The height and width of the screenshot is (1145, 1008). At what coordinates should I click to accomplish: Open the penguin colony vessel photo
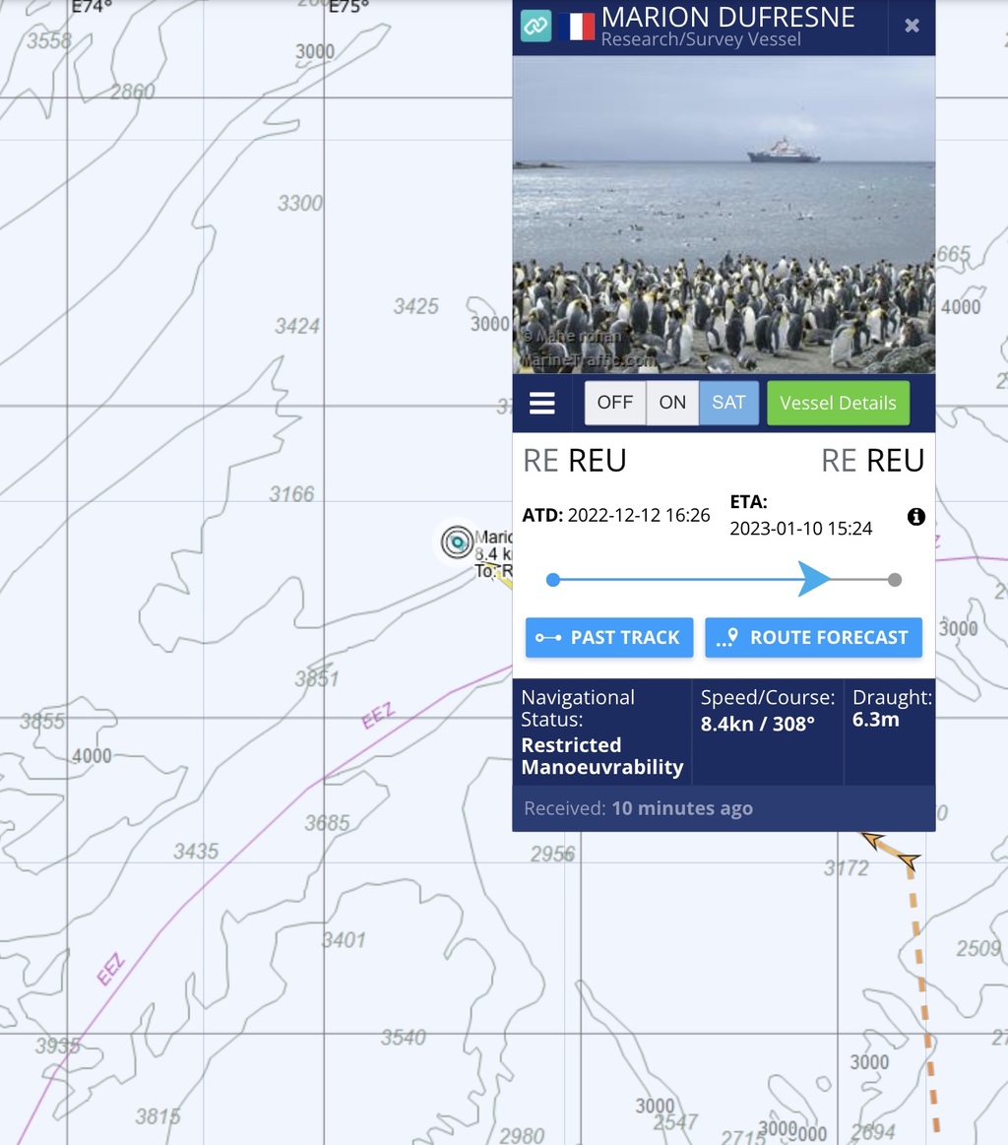724,215
